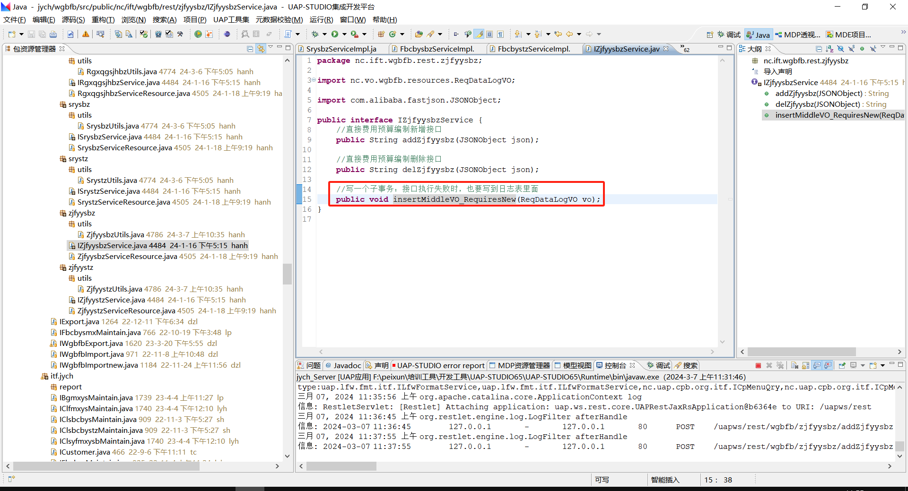Open the UAP工具集 menu

click(231, 19)
